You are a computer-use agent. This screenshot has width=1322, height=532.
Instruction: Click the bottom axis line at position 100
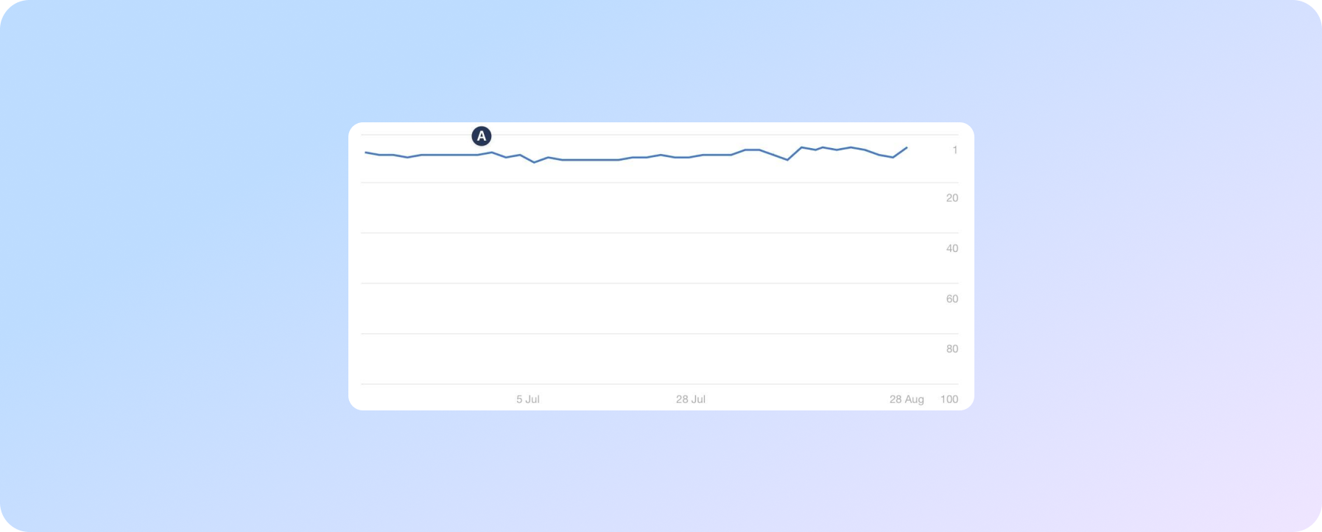coord(648,384)
